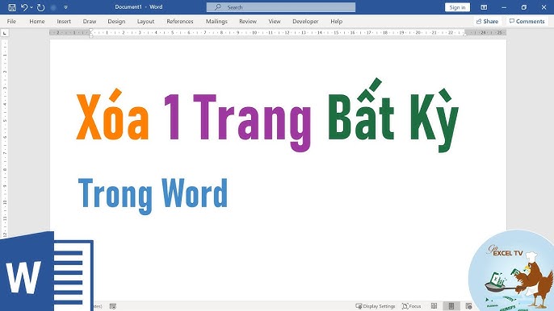Expand Customize Quick Access Toolbar menu
The image size is (554, 311).
click(65, 7)
